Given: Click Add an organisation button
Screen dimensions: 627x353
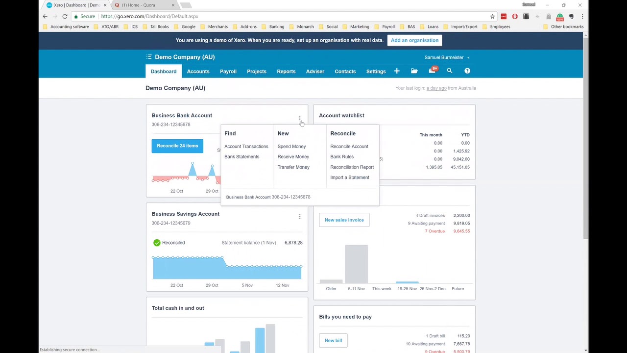Looking at the screenshot, I should 415,40.
